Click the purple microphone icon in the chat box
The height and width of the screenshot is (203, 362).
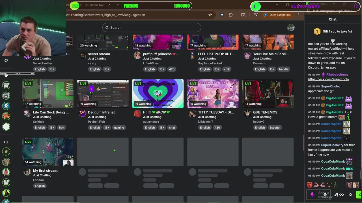coord(312,195)
